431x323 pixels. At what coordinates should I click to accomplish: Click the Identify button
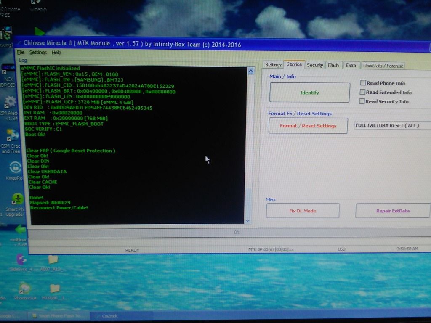coord(309,93)
